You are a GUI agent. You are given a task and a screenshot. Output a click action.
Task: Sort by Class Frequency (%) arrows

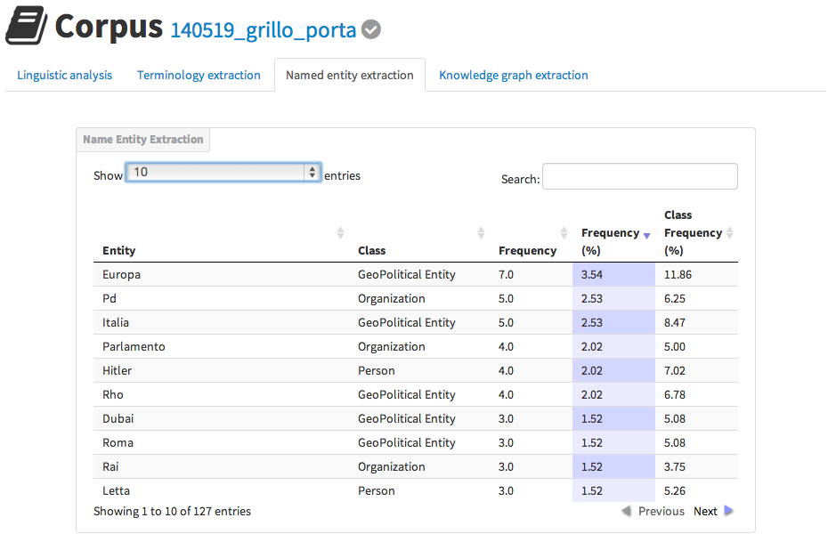coord(730,232)
